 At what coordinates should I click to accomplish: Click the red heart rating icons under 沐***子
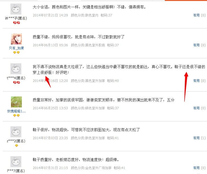[16, 23]
